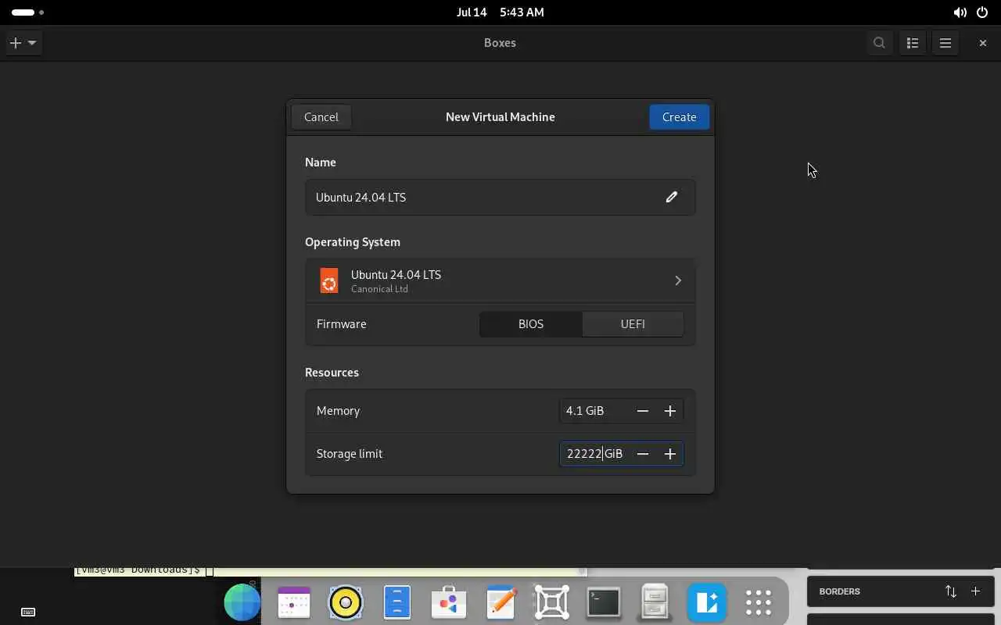This screenshot has width=1001, height=625.
Task: Open the yellow speaker music dock icon
Action: 346,602
